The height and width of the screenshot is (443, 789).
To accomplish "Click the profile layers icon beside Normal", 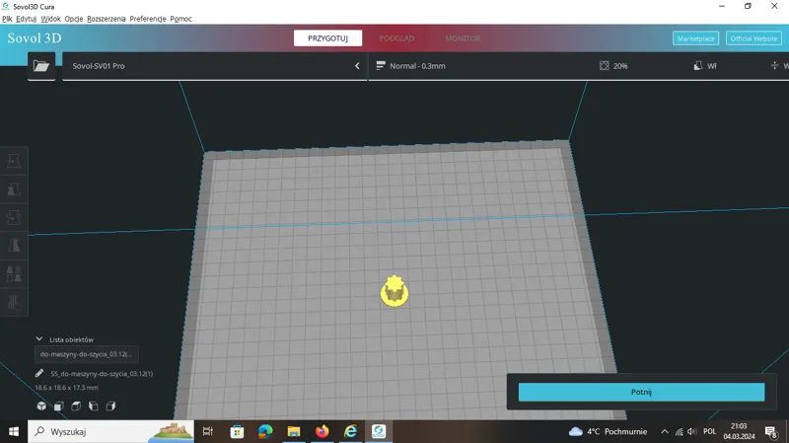I will tap(381, 66).
